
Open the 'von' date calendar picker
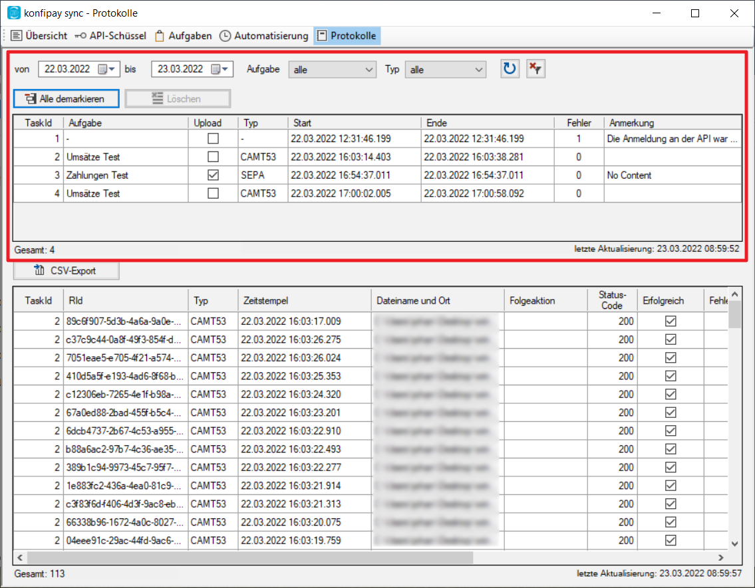click(x=107, y=69)
